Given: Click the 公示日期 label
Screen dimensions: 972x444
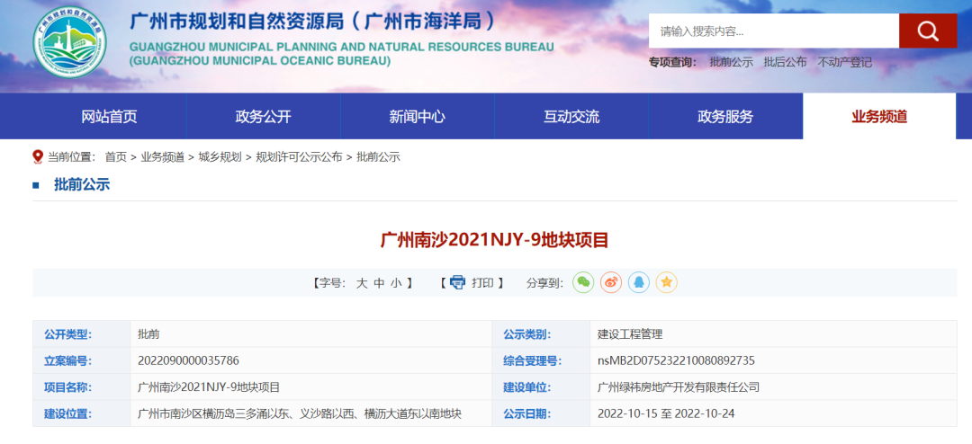Looking at the screenshot, I should coord(526,413).
